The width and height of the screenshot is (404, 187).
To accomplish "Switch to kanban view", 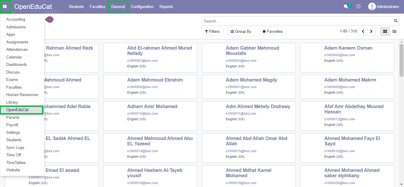I will 385,31.
